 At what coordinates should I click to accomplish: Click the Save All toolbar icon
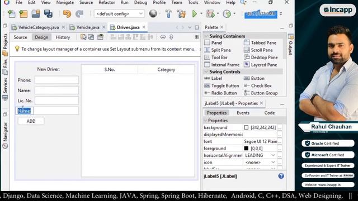click(x=48, y=14)
